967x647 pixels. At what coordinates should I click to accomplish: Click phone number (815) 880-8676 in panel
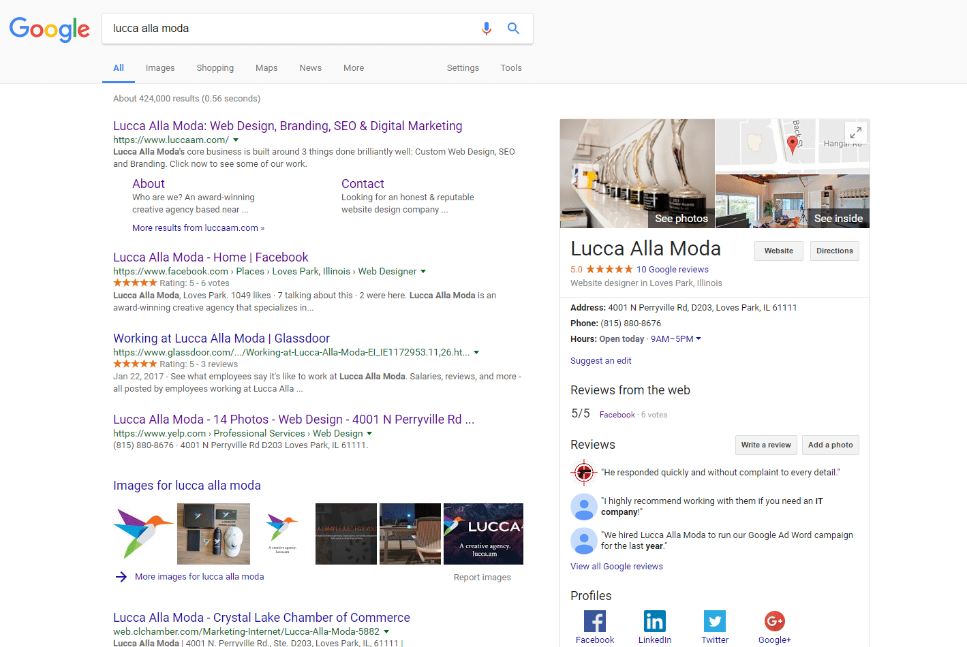631,323
